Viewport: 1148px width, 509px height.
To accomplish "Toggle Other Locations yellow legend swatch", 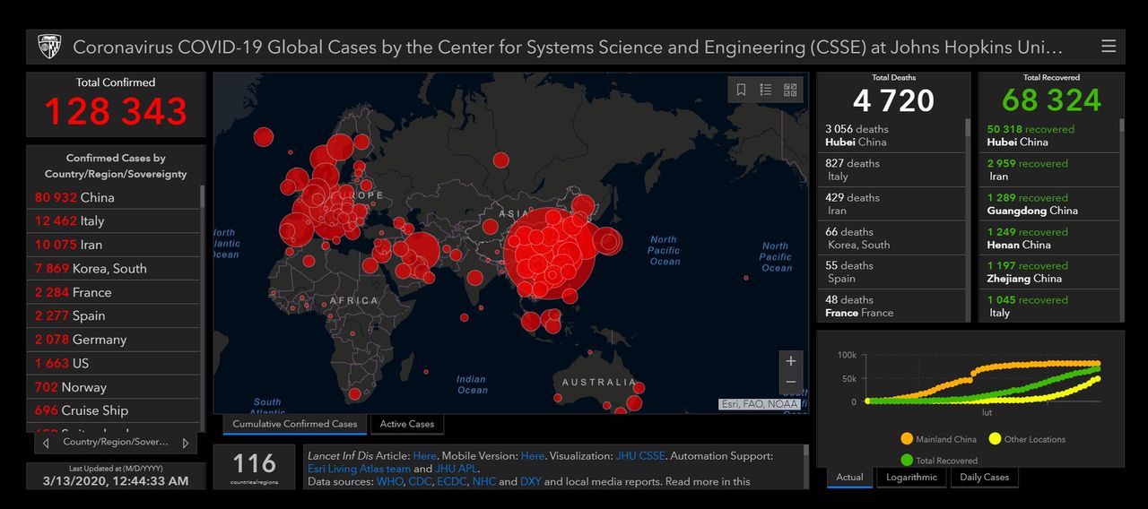I will (995, 439).
